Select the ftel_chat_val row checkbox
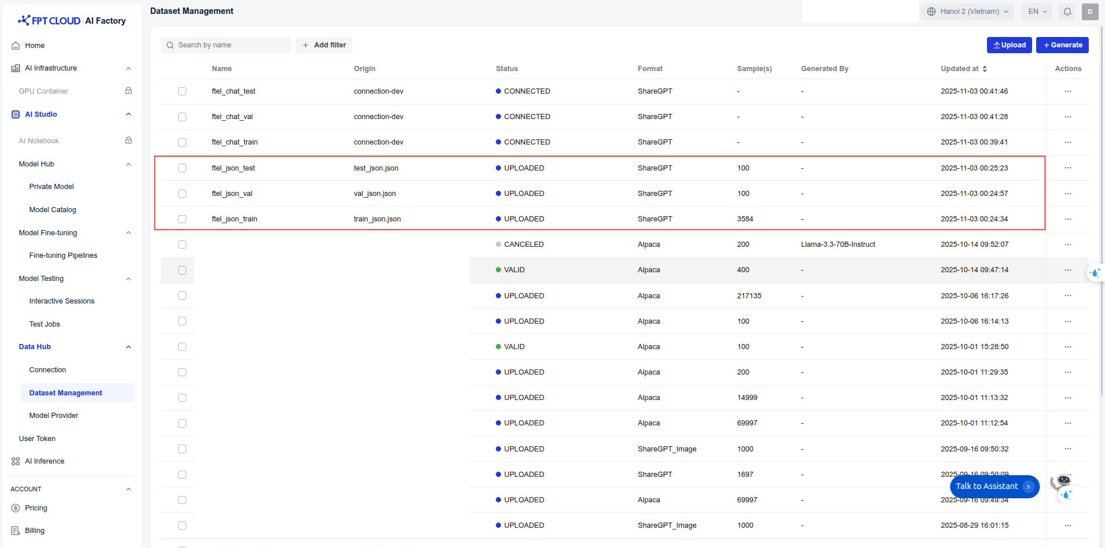Viewport: 1105px width, 548px height. (x=182, y=117)
